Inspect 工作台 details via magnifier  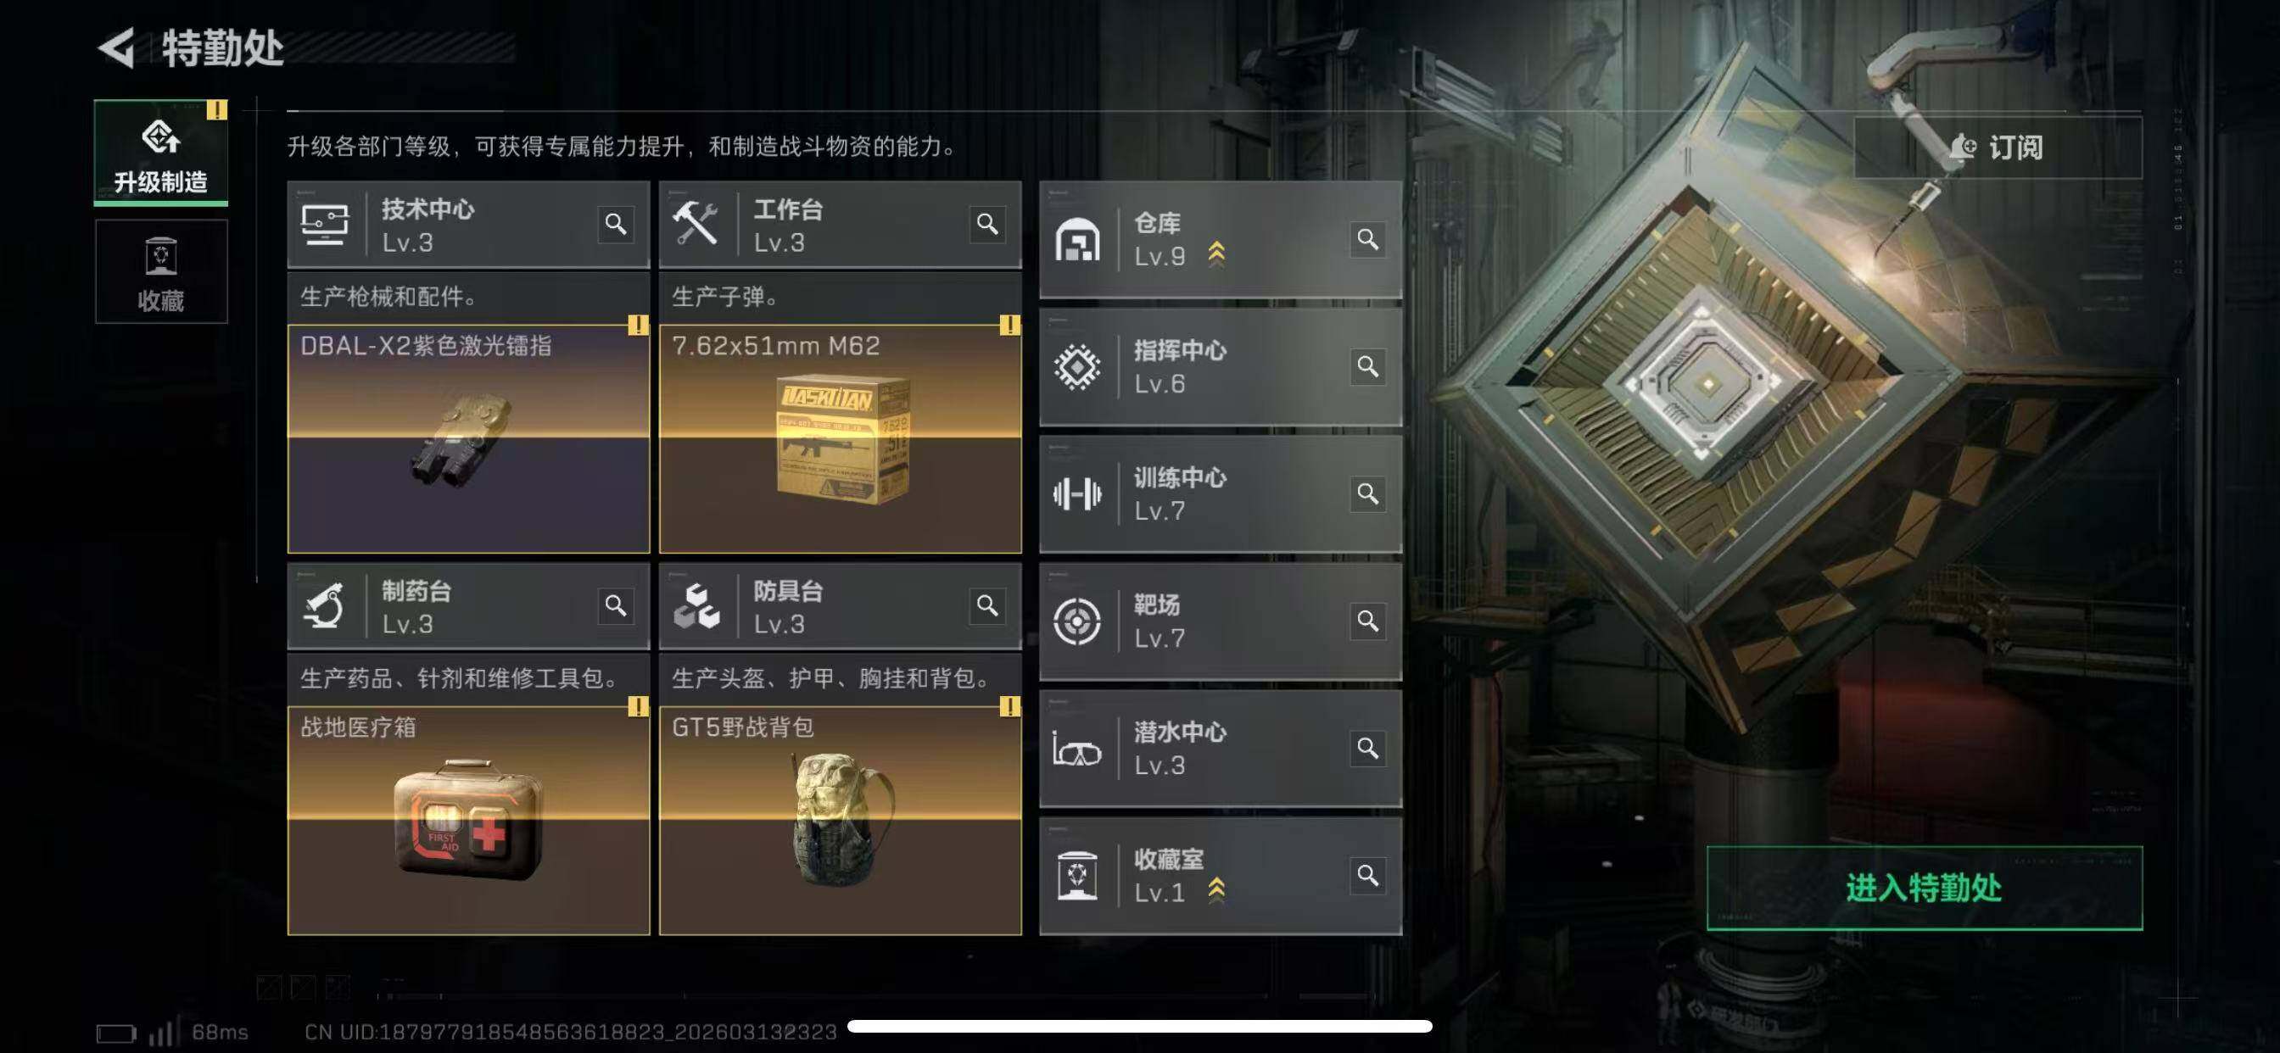pyautogui.click(x=986, y=224)
